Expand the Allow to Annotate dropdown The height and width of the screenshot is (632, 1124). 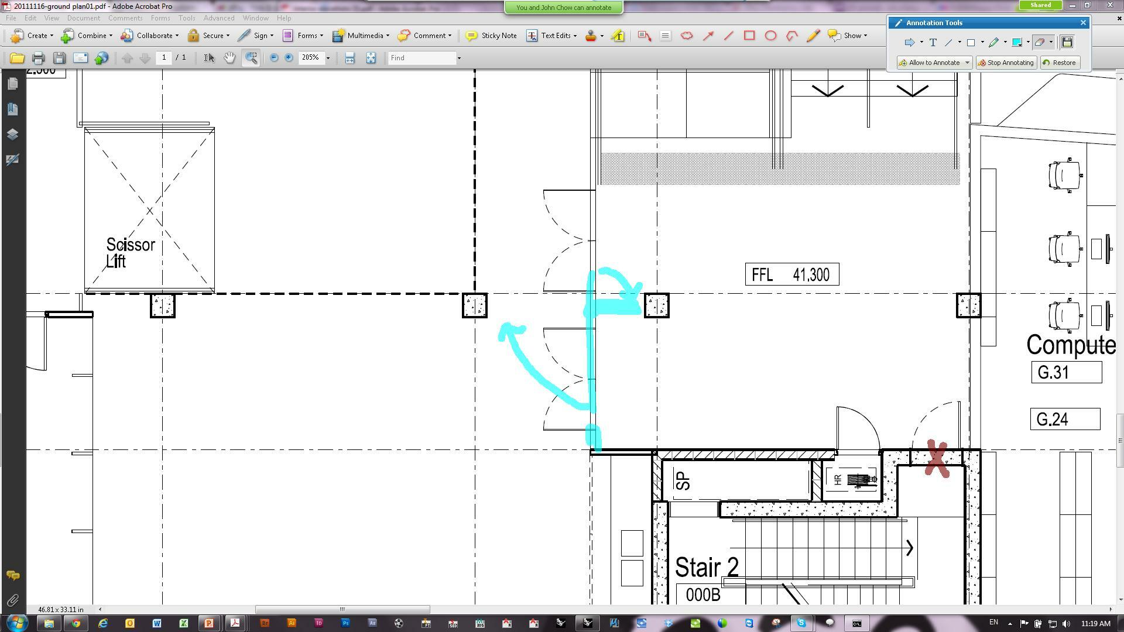[967, 63]
